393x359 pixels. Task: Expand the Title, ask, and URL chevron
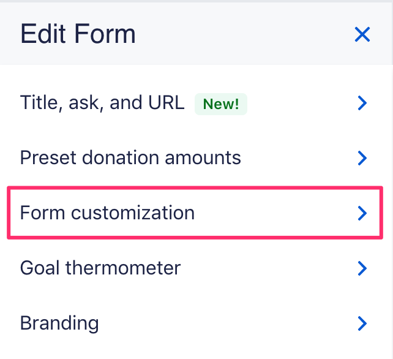click(x=362, y=103)
